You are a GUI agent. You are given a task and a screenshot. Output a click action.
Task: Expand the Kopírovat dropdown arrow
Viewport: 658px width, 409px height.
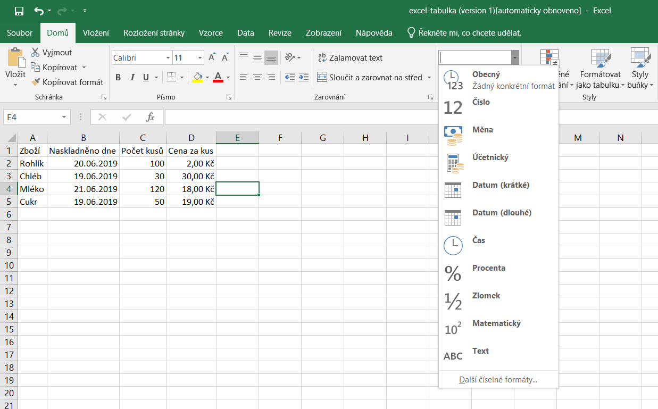tap(84, 68)
